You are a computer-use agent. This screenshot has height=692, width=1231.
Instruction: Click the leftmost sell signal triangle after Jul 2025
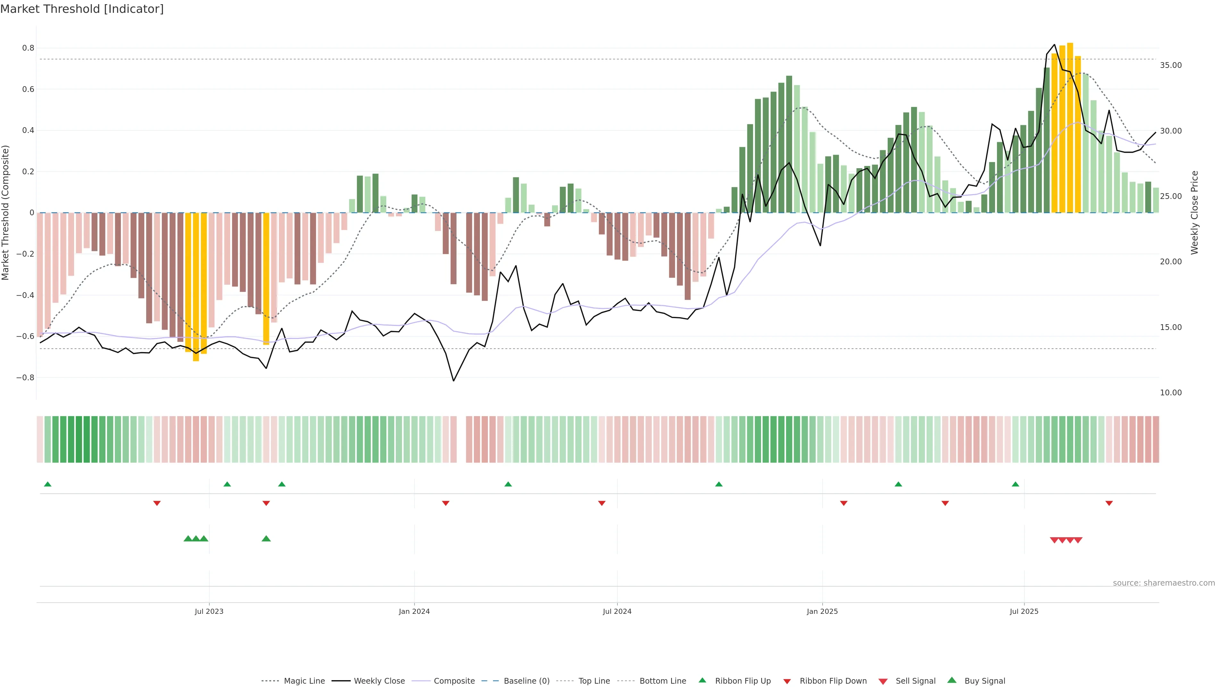(x=1054, y=540)
